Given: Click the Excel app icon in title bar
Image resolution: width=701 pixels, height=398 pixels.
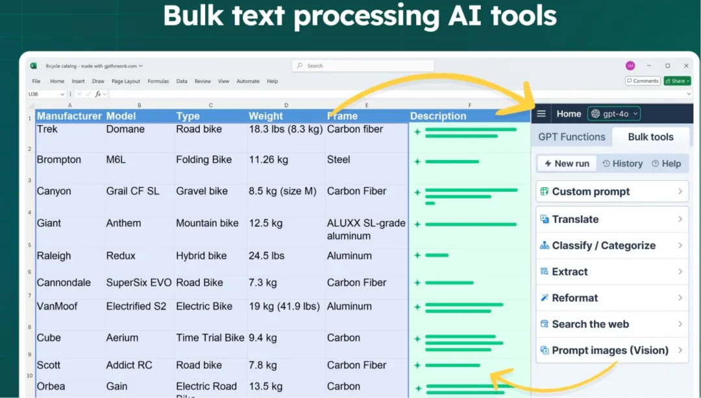Looking at the screenshot, I should (x=34, y=65).
